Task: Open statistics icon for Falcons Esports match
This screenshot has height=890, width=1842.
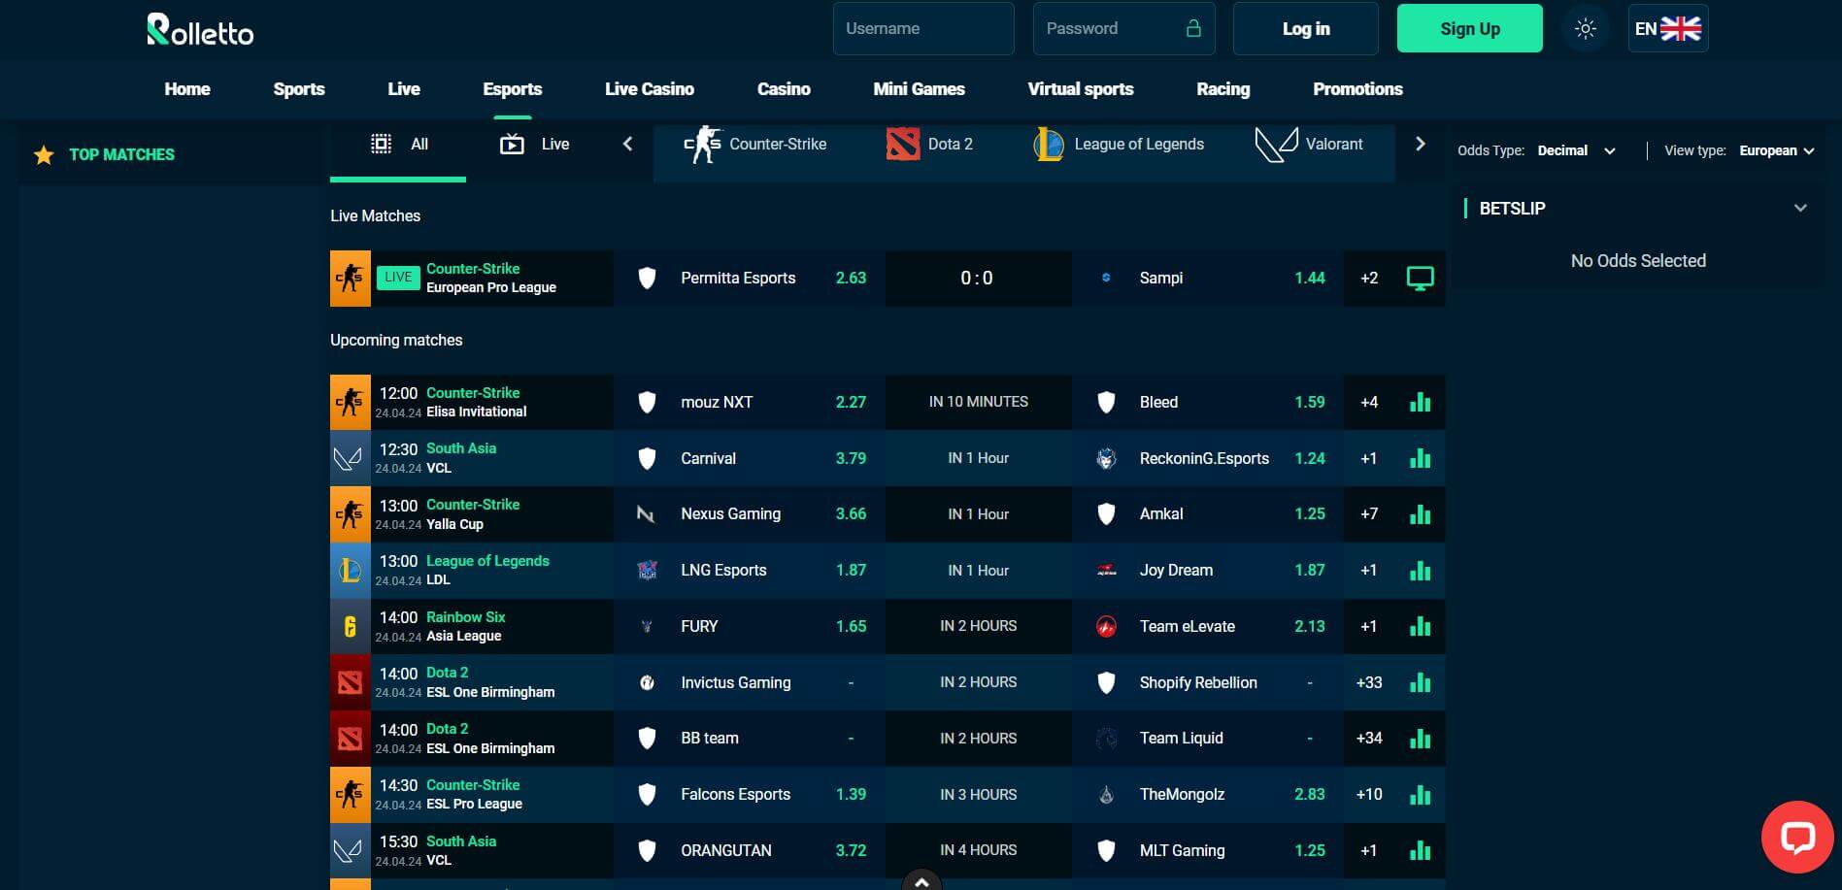Action: coord(1420,795)
